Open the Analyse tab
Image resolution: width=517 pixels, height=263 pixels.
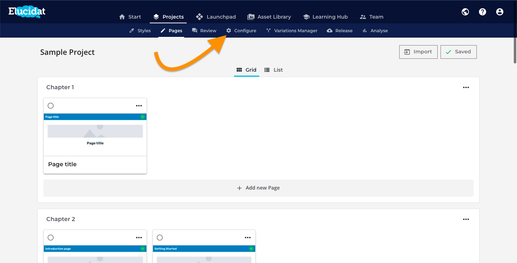click(375, 31)
